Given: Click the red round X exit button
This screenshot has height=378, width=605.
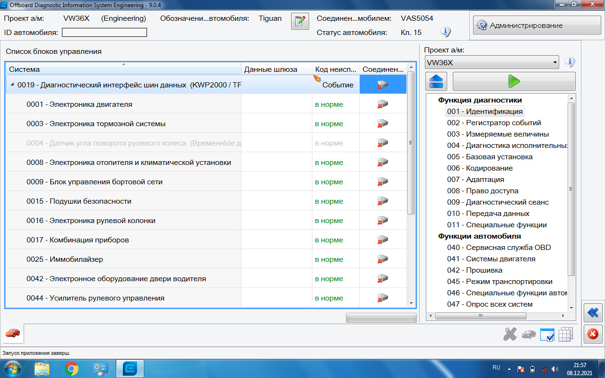Looking at the screenshot, I should [592, 334].
